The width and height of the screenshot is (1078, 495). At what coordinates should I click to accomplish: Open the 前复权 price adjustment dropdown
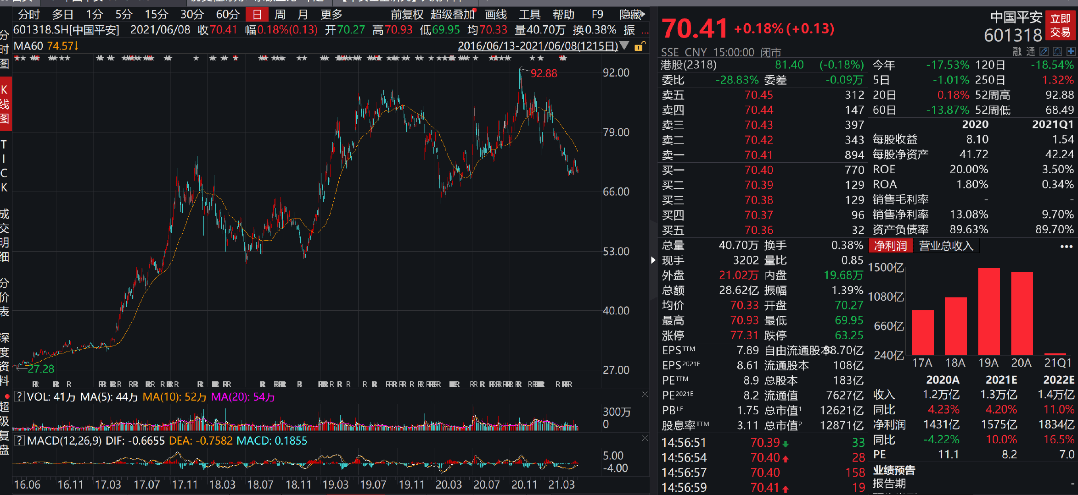pyautogui.click(x=407, y=15)
